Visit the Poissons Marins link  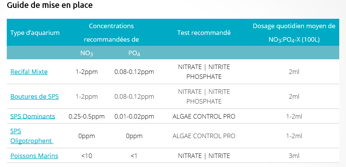coord(34,156)
